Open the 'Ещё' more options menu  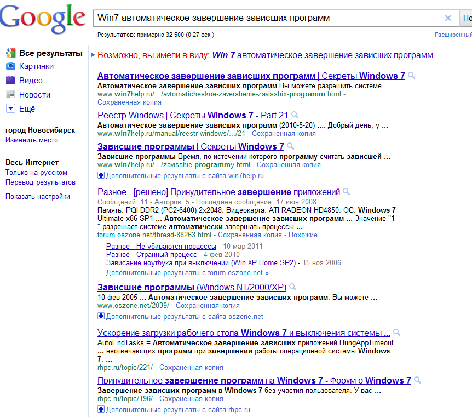(27, 108)
